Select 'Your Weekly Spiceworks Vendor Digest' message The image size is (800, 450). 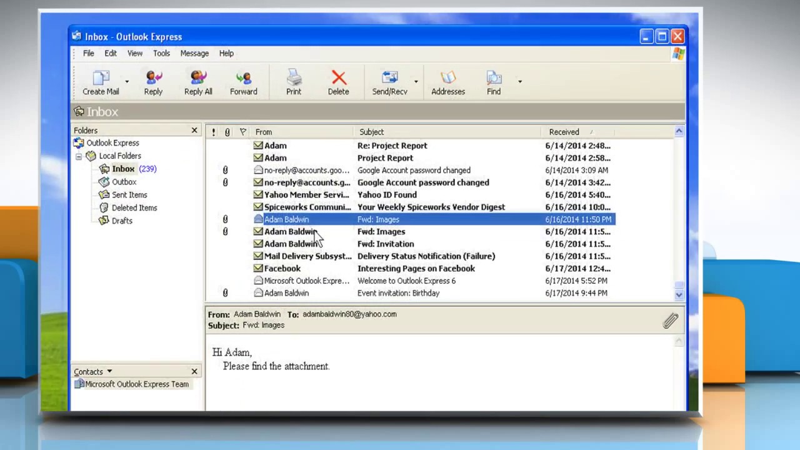click(x=411, y=207)
